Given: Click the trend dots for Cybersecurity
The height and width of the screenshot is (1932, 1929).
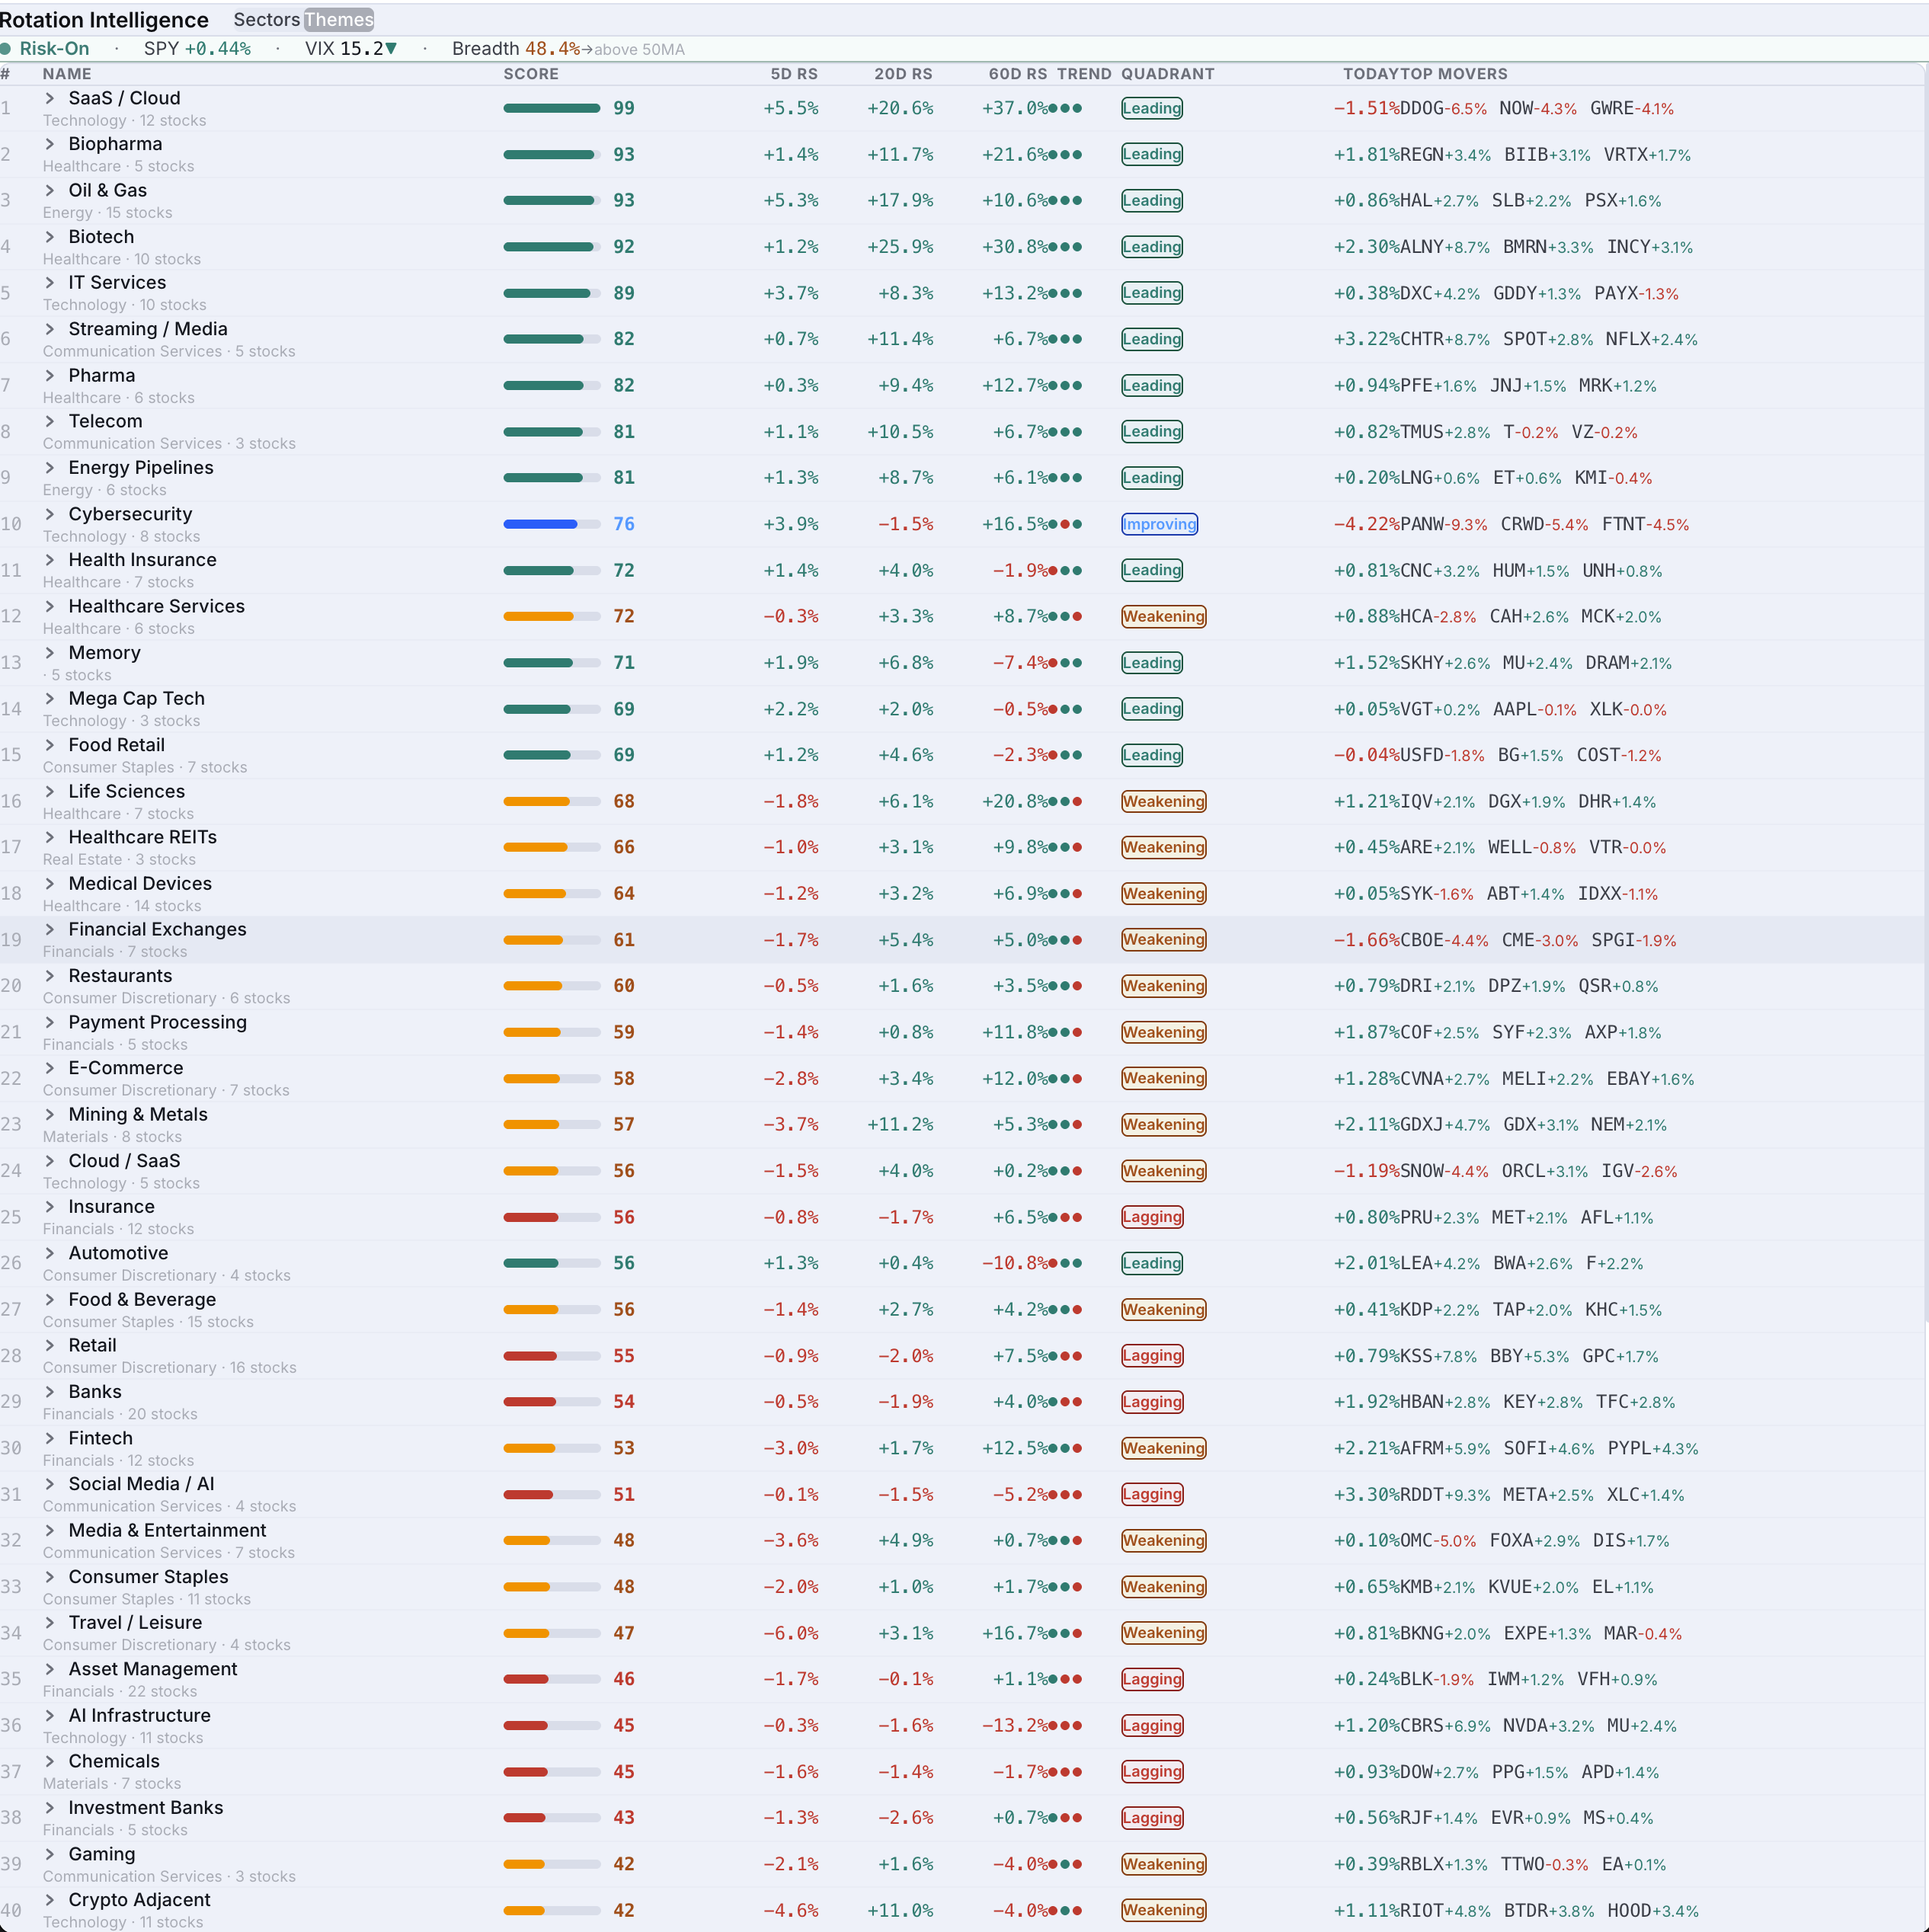Looking at the screenshot, I should coord(1065,524).
